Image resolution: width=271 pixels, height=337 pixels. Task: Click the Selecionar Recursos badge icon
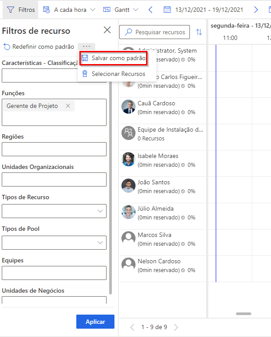(x=85, y=74)
